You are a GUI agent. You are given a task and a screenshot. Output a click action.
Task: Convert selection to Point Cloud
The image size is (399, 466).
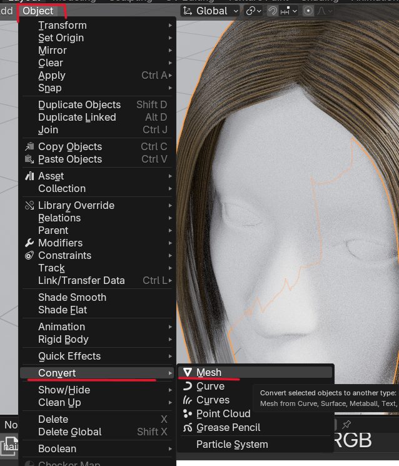(223, 414)
